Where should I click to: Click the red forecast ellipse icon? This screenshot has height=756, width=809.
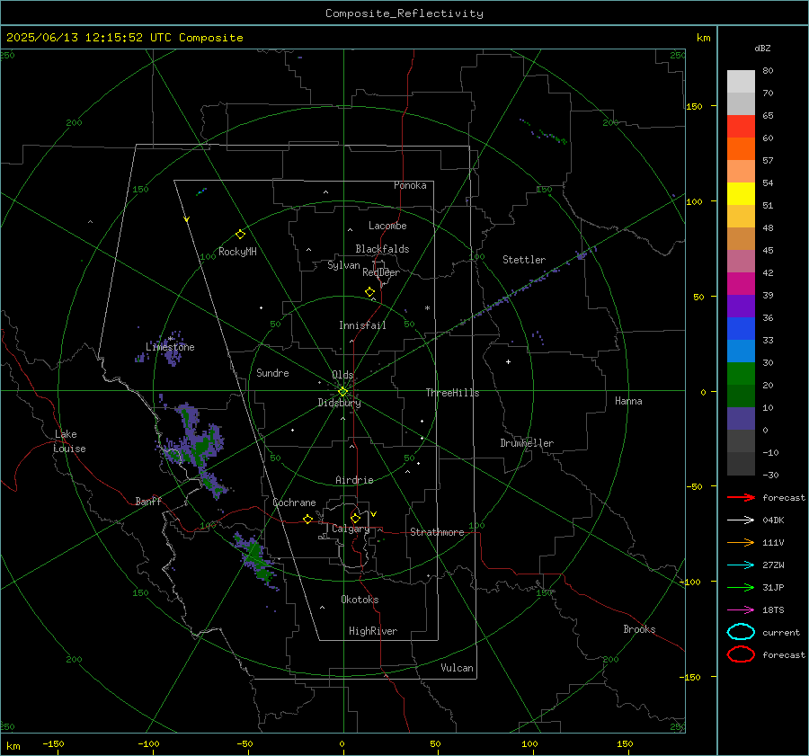click(741, 654)
